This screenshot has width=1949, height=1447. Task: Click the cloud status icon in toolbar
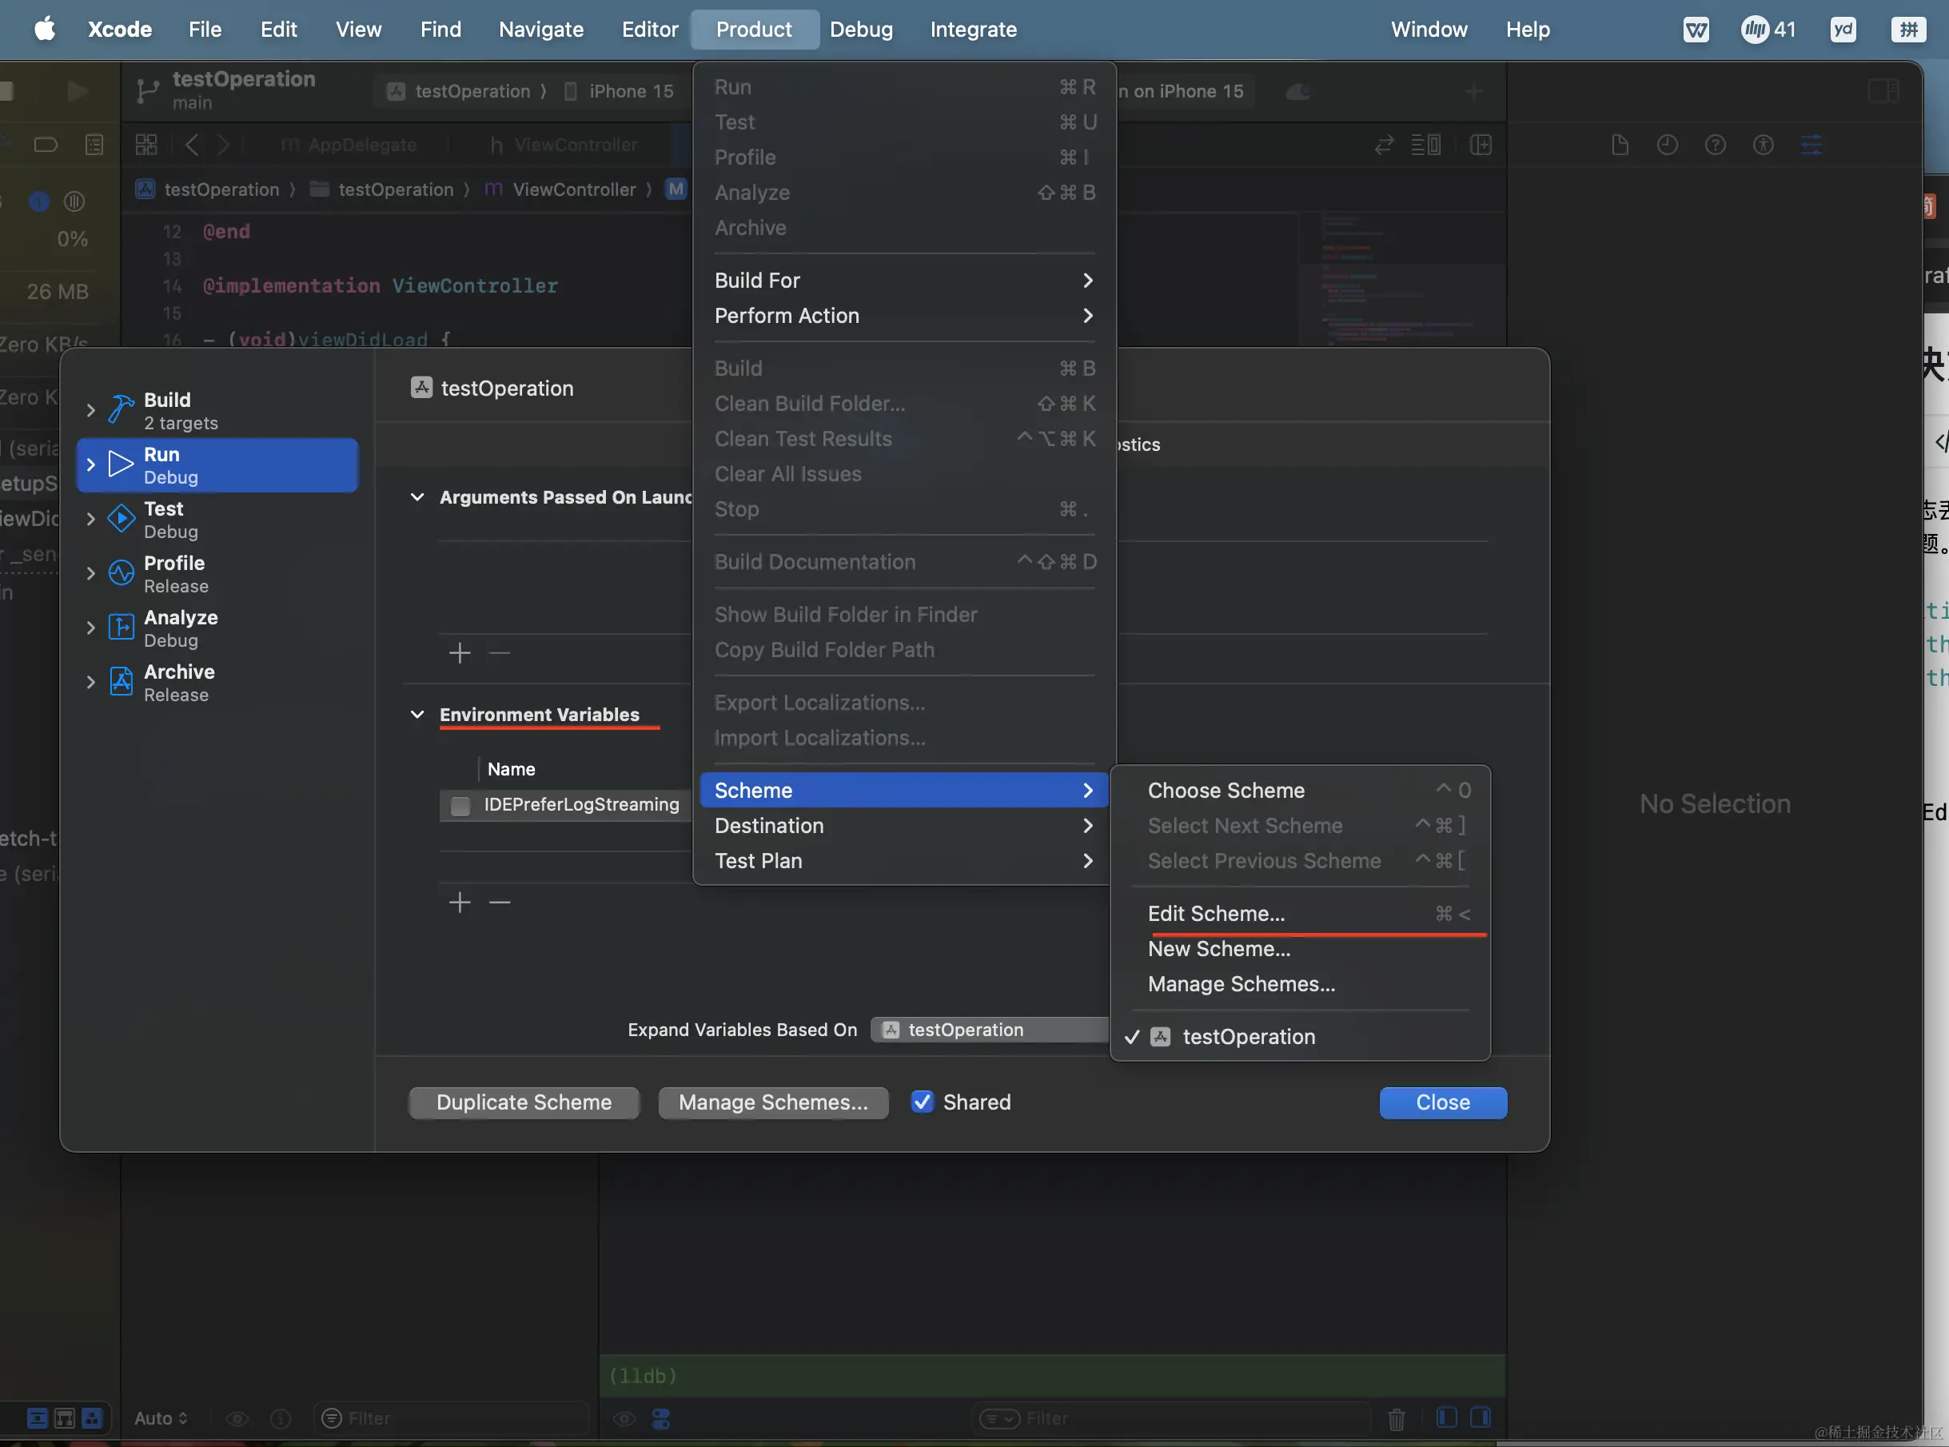[1298, 91]
